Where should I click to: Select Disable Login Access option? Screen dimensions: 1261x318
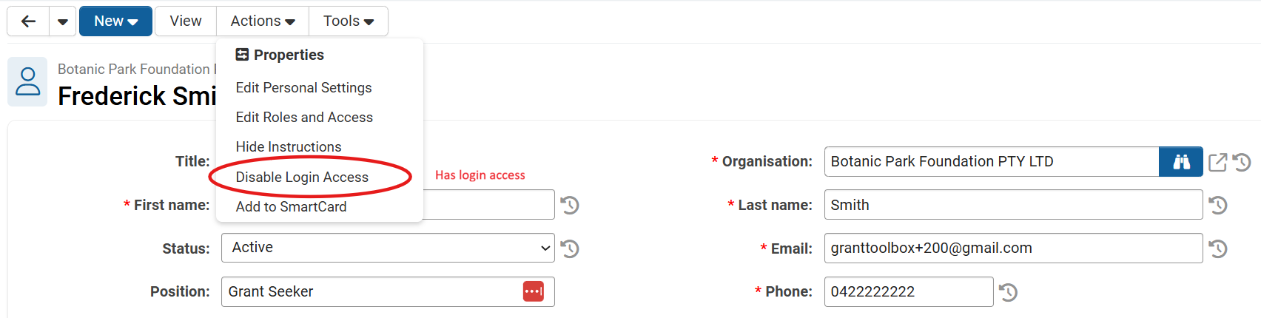pos(302,177)
